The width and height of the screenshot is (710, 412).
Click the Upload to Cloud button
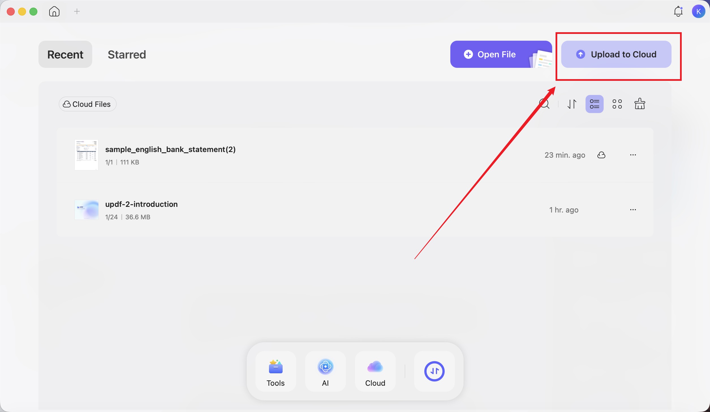[616, 54]
